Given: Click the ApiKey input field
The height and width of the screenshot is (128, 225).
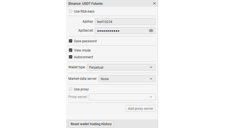Looking at the screenshot, I should 125,22.
